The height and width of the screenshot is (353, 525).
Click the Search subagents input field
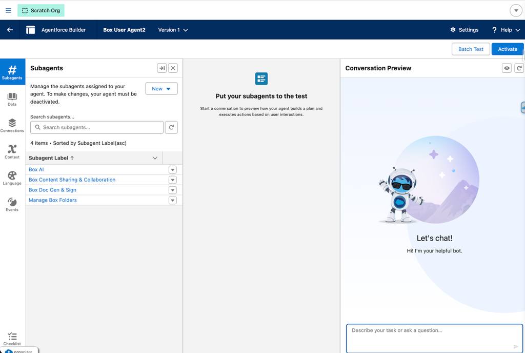tap(97, 127)
